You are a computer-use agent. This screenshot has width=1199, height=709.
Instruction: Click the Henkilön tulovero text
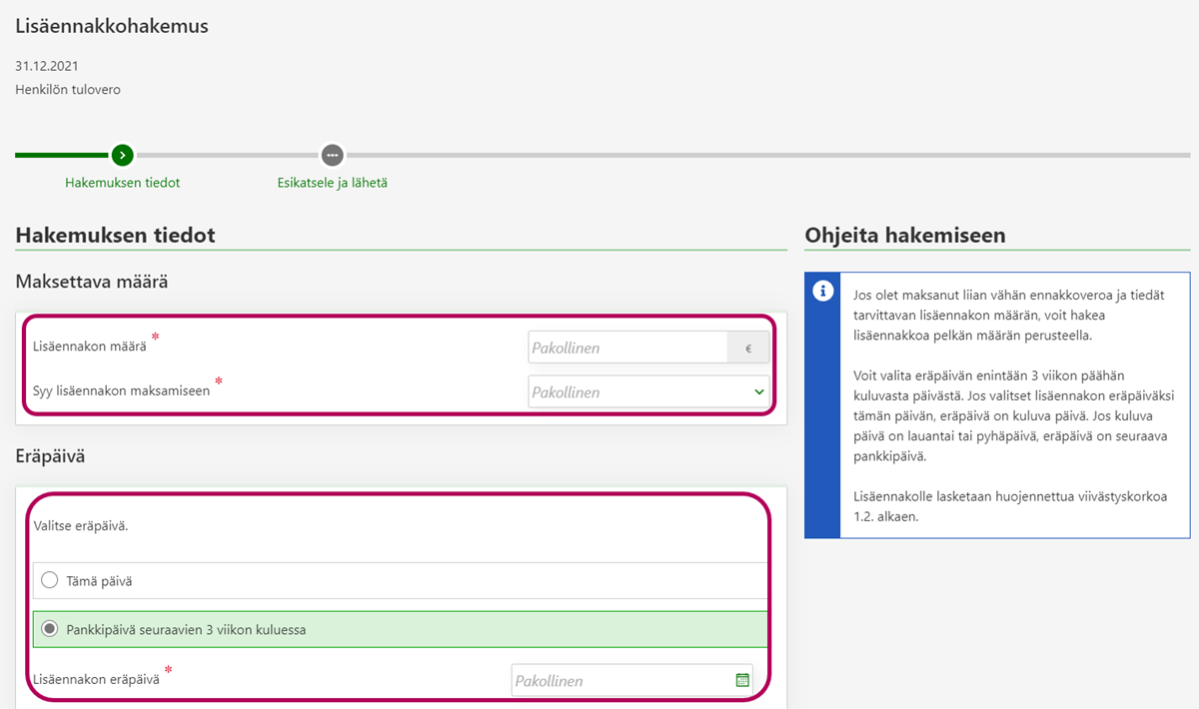click(x=68, y=90)
